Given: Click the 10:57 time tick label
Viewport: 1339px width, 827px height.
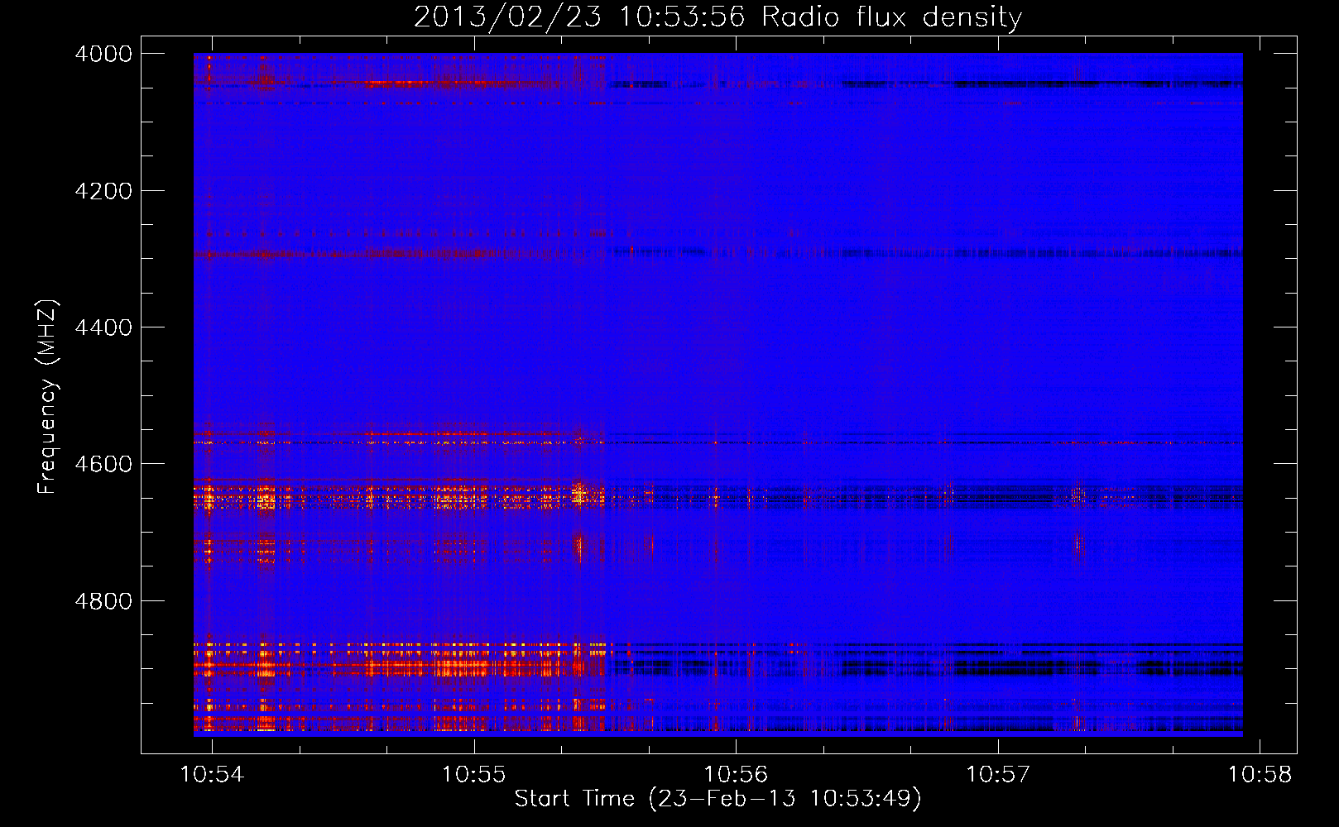Looking at the screenshot, I should [998, 775].
